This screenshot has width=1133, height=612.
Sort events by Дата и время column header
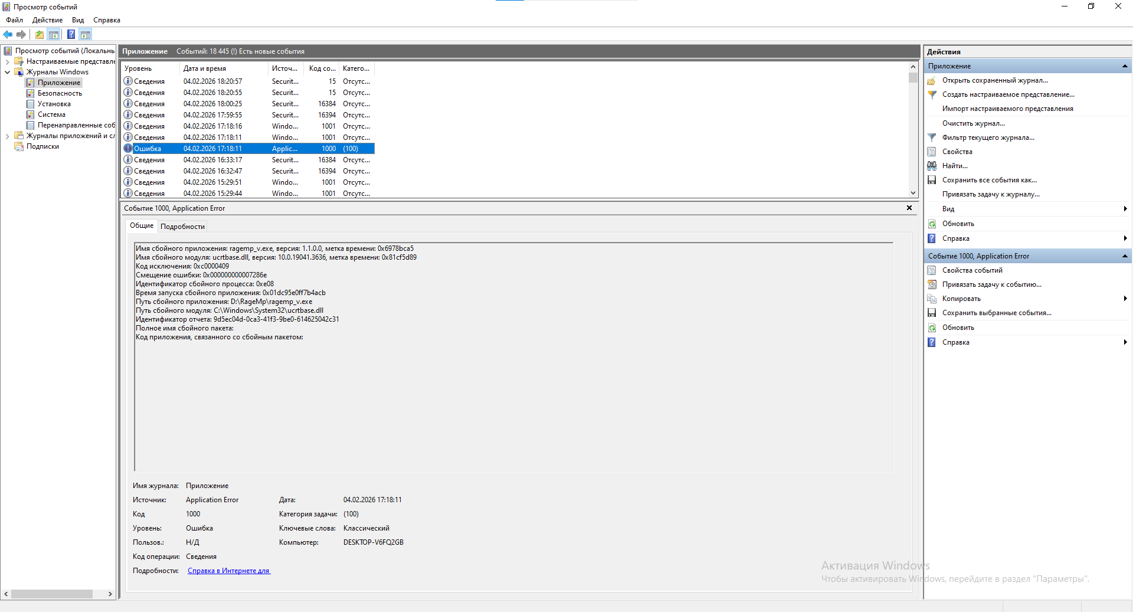point(205,68)
